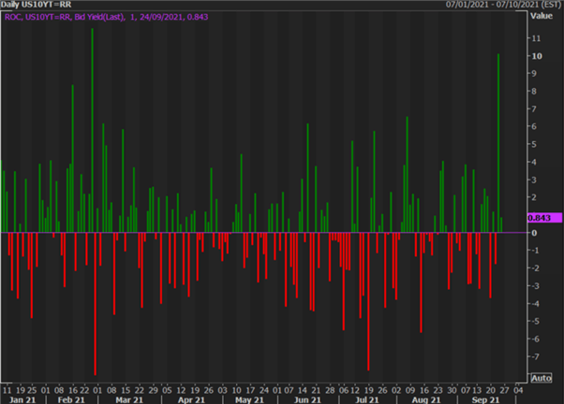The width and height of the screenshot is (564, 404).
Task: Click the y-axis label -2
Action: [535, 267]
